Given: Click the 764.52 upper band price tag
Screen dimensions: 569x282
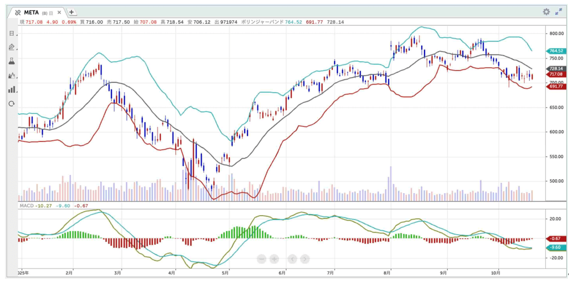Looking at the screenshot, I should click(556, 51).
